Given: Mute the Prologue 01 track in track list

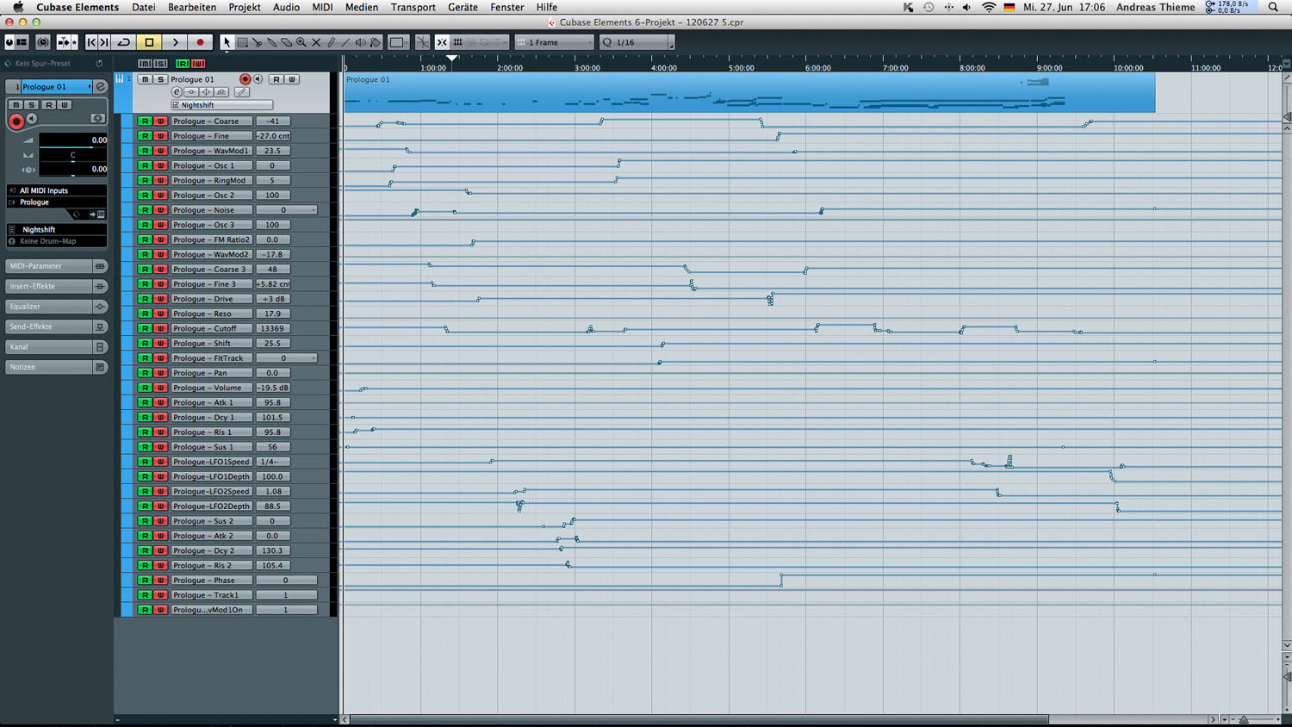Looking at the screenshot, I should point(145,79).
